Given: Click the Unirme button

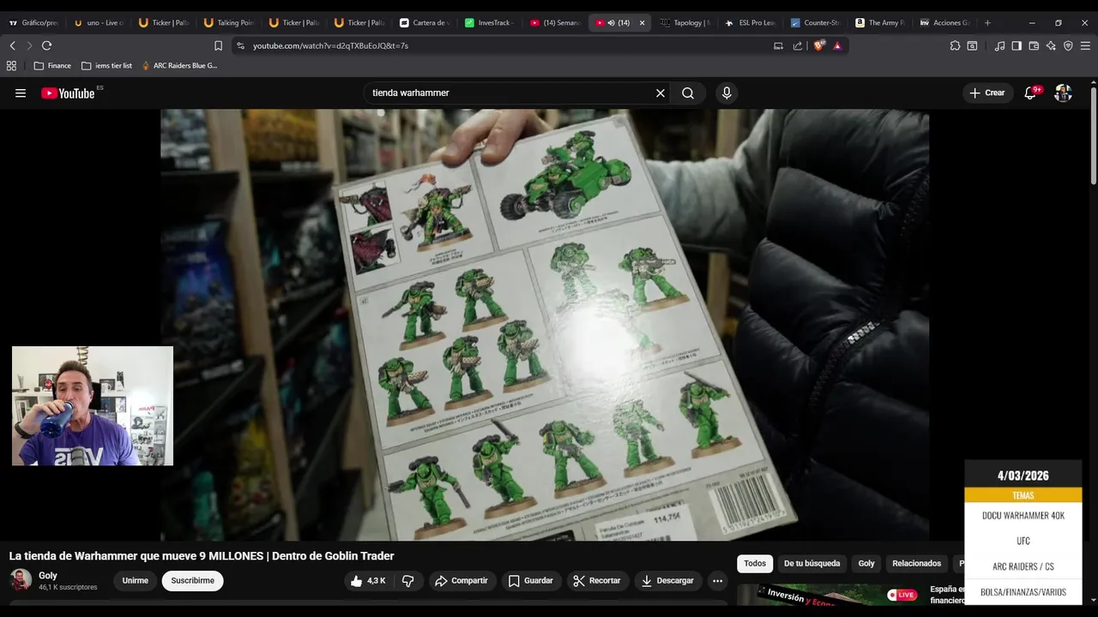Looking at the screenshot, I should click(135, 581).
